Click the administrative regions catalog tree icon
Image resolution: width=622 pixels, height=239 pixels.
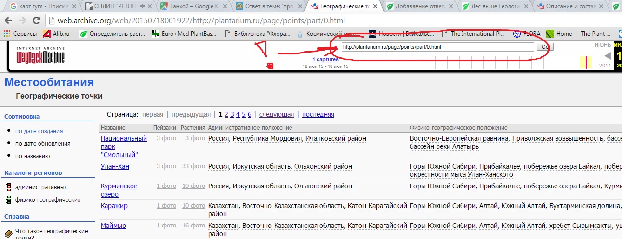coord(8,187)
